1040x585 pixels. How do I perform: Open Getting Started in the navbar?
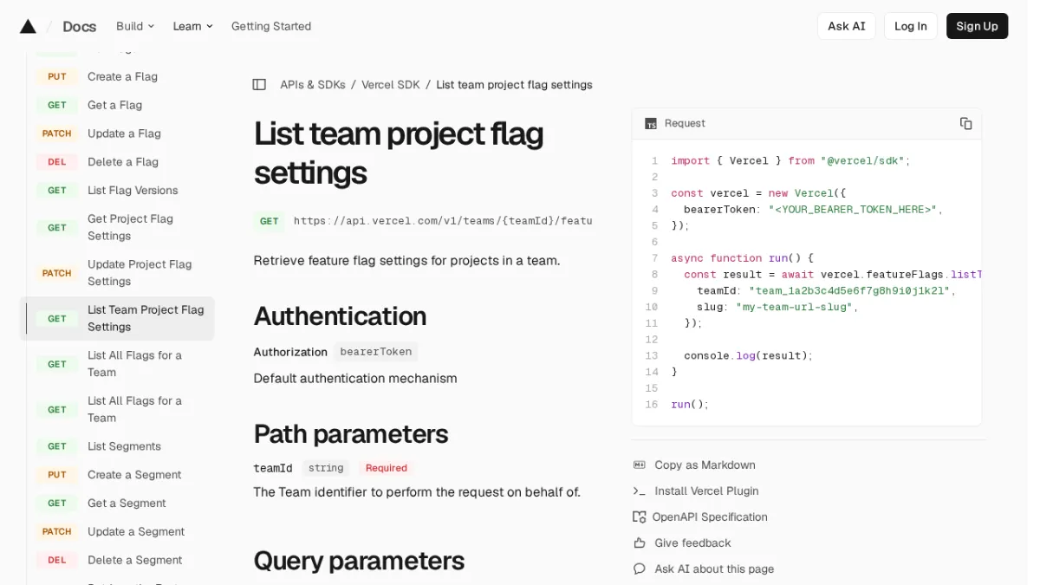click(x=271, y=26)
